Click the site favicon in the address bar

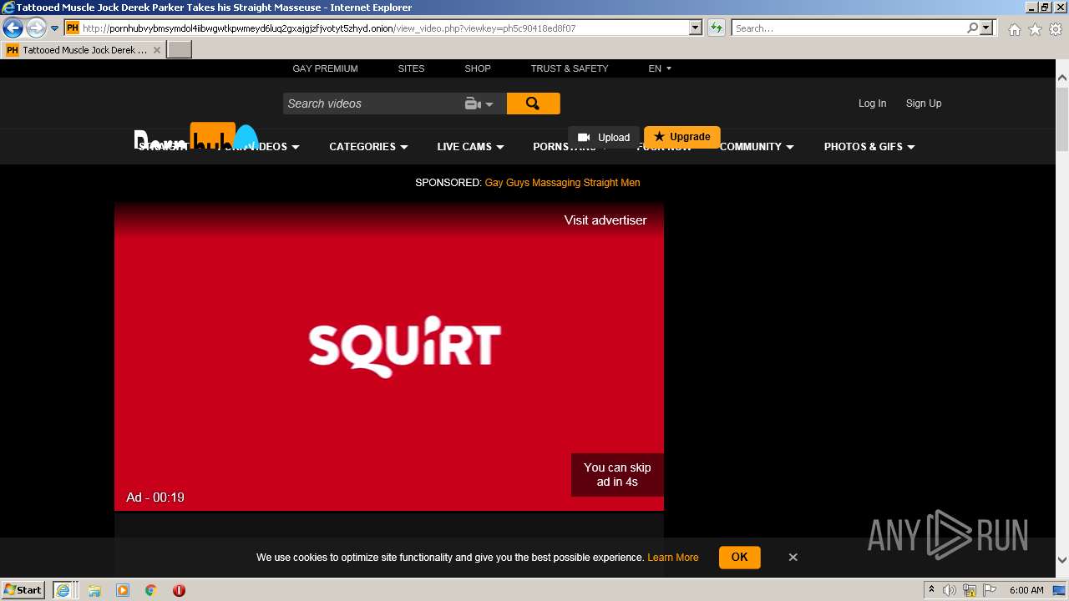[x=72, y=28]
